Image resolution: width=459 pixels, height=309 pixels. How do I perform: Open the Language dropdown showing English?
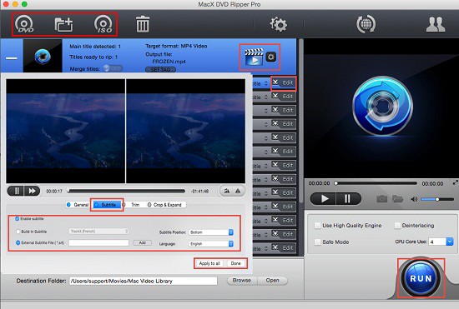pyautogui.click(x=211, y=243)
